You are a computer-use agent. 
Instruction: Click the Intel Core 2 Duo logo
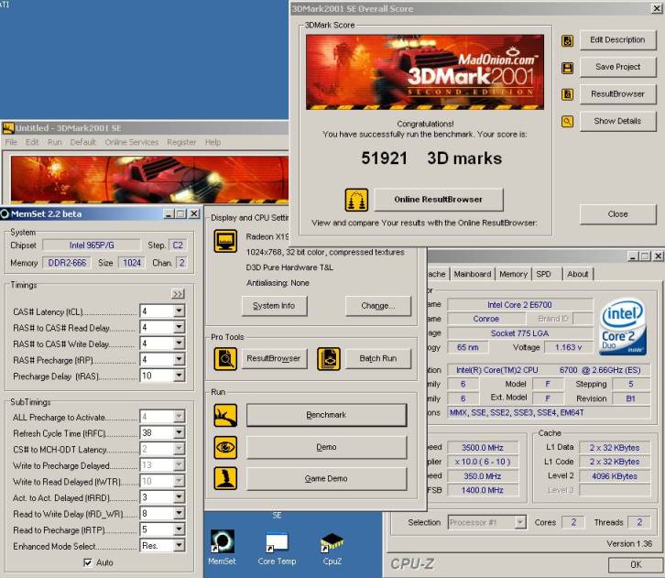[623, 327]
